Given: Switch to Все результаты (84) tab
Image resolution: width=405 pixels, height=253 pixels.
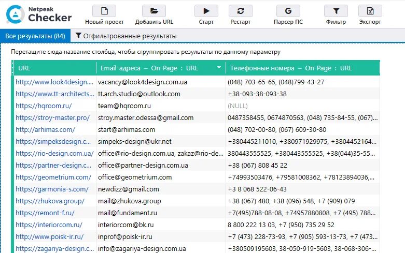Looking at the screenshot, I should [35, 36].
